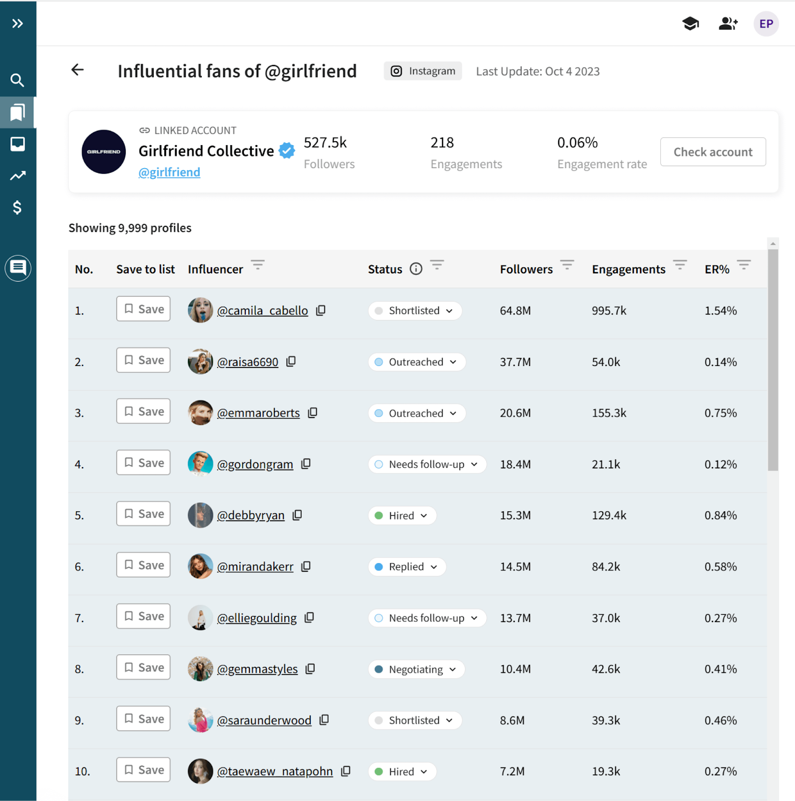Image resolution: width=795 pixels, height=801 pixels.
Task: Open the Followers column filter icon
Action: point(567,265)
